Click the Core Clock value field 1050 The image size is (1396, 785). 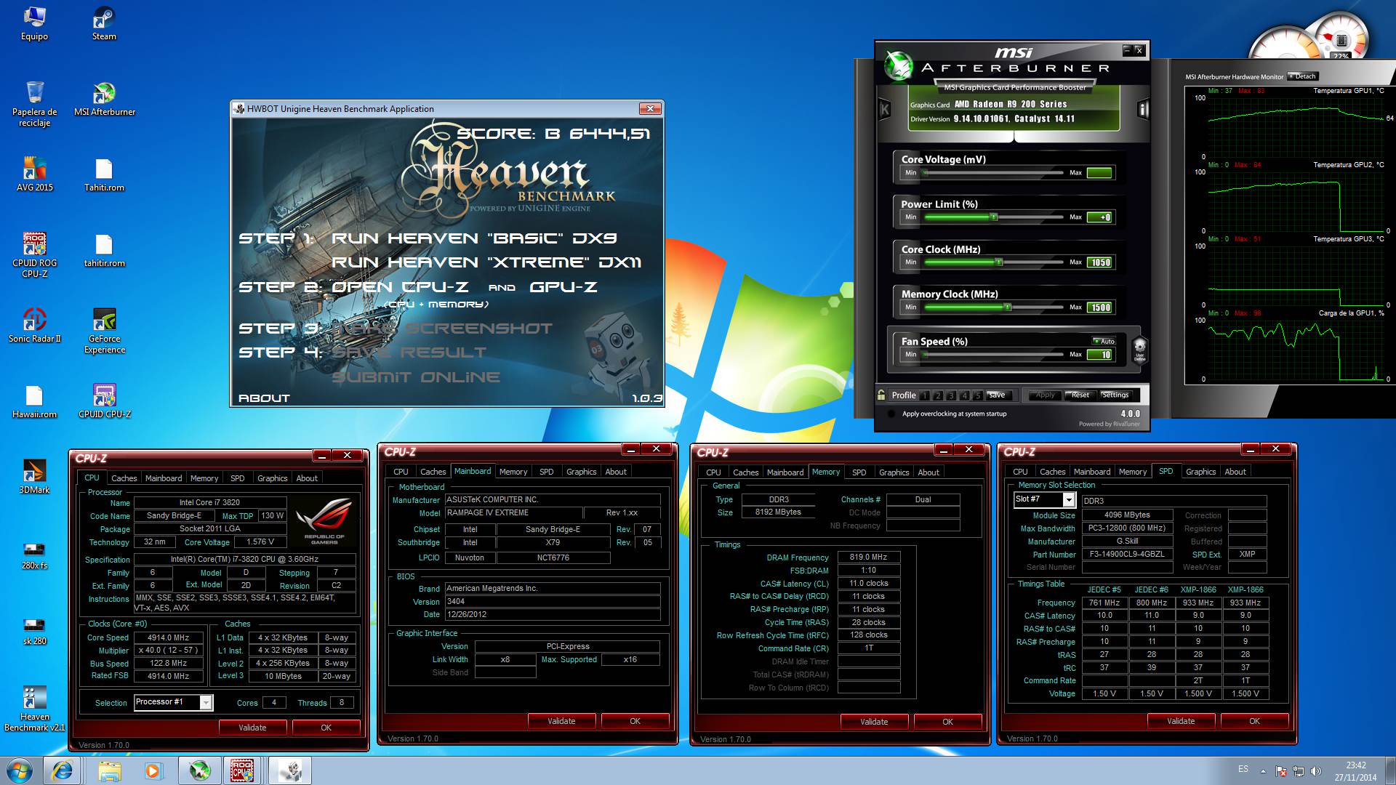(1100, 262)
